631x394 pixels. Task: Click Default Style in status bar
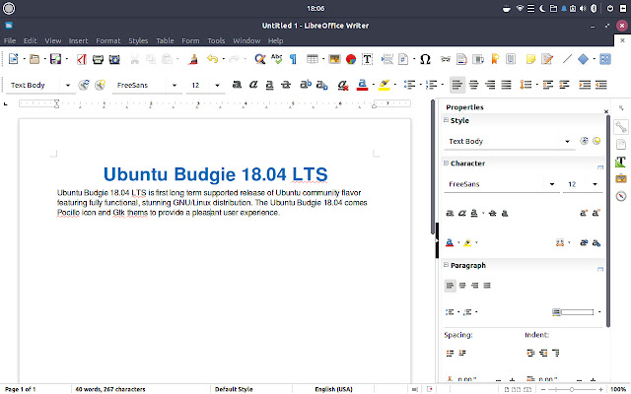(234, 389)
